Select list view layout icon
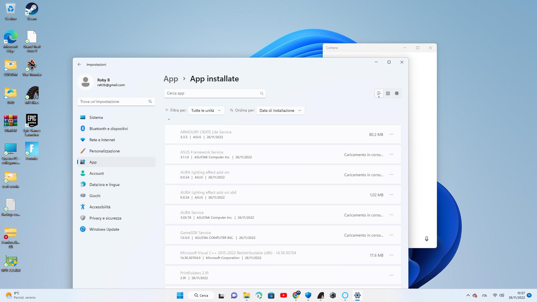This screenshot has width=537, height=302. click(379, 93)
